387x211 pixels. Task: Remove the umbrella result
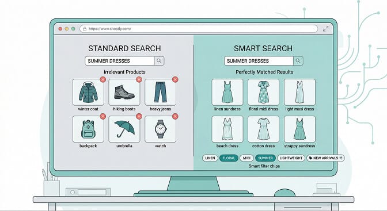(x=139, y=116)
